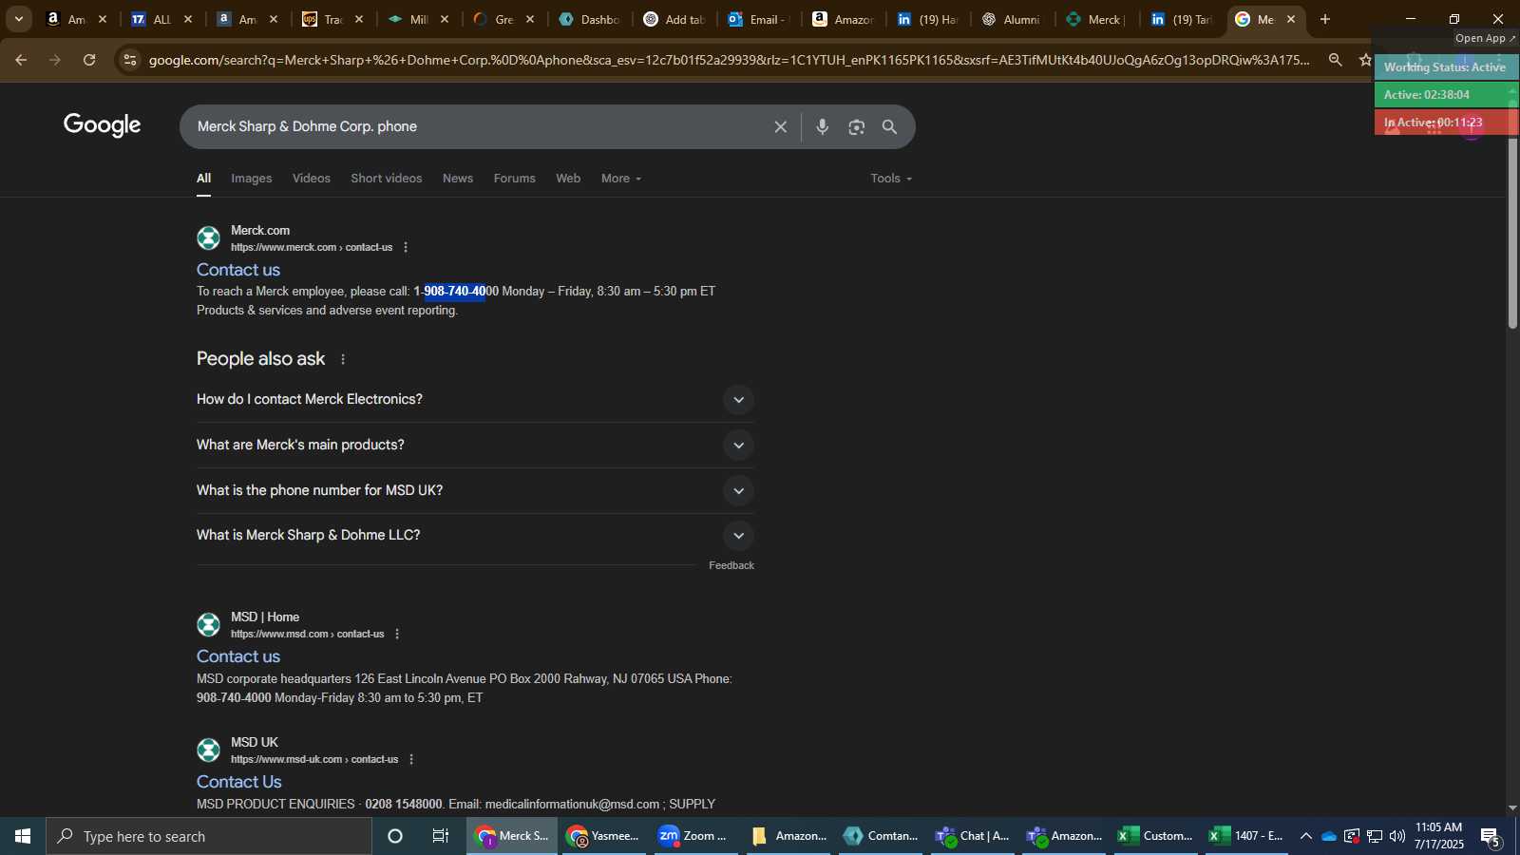
Task: Switch to Email browser tab
Action: (758, 19)
